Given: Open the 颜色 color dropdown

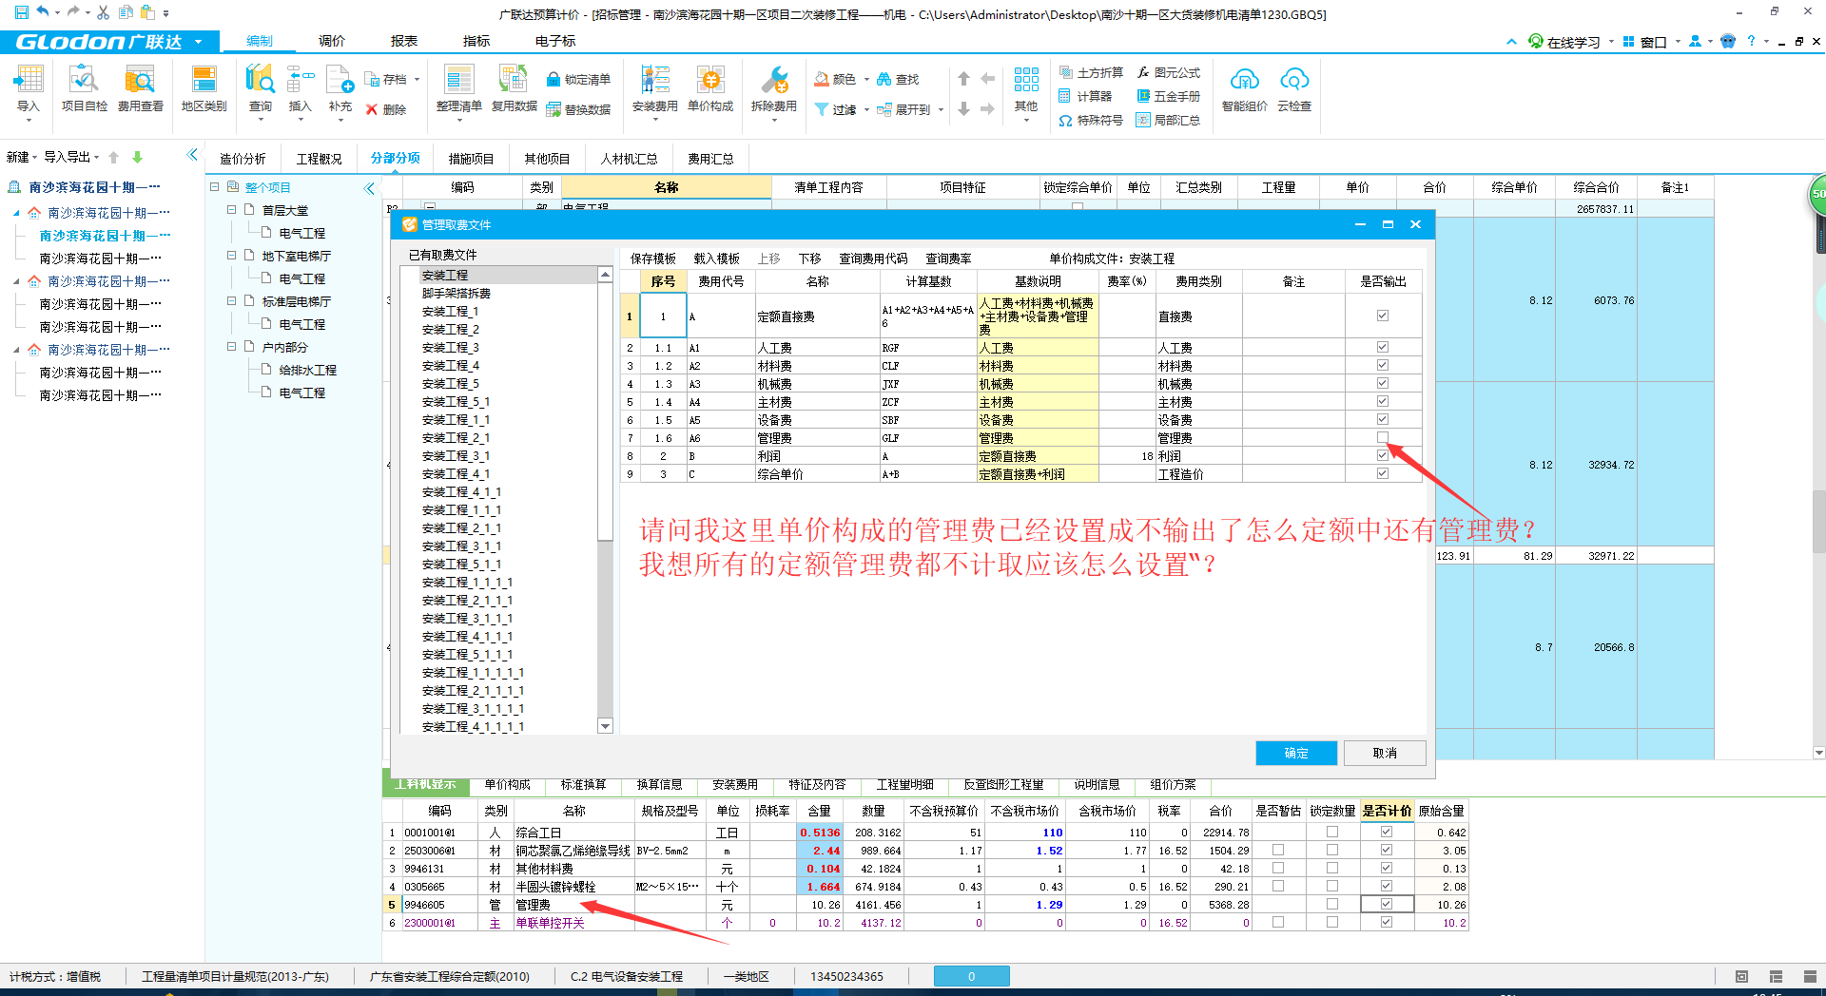Looking at the screenshot, I should pyautogui.click(x=866, y=80).
